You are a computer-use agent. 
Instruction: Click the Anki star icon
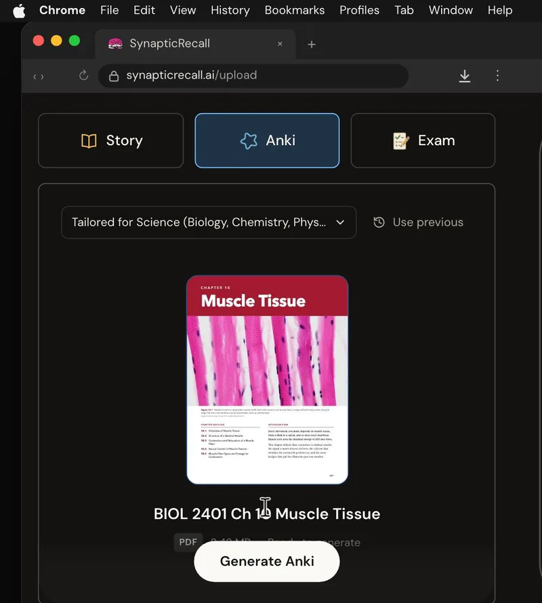[x=249, y=141]
